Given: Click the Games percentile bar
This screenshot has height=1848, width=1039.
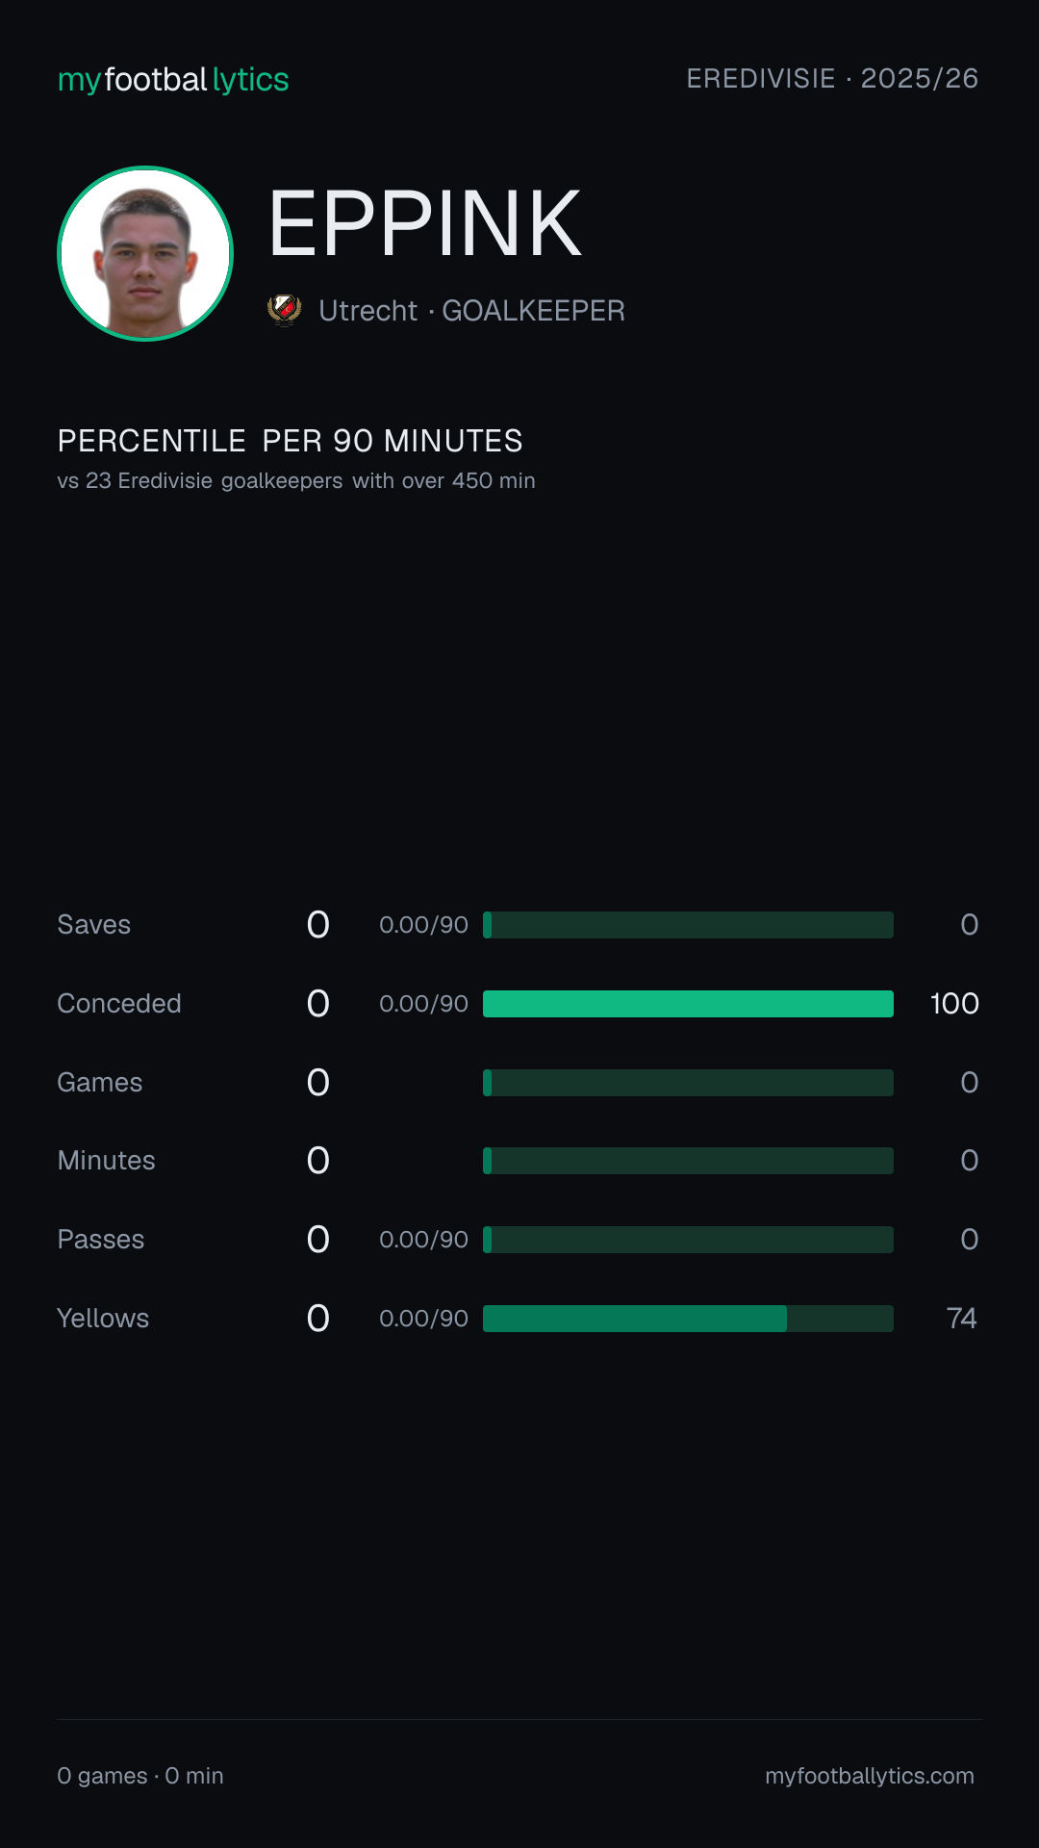Looking at the screenshot, I should click(688, 1083).
